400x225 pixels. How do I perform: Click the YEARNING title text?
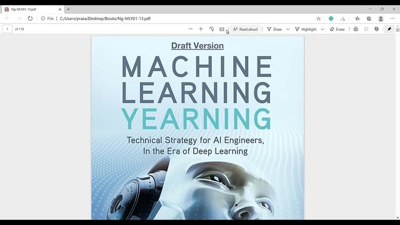click(x=196, y=119)
